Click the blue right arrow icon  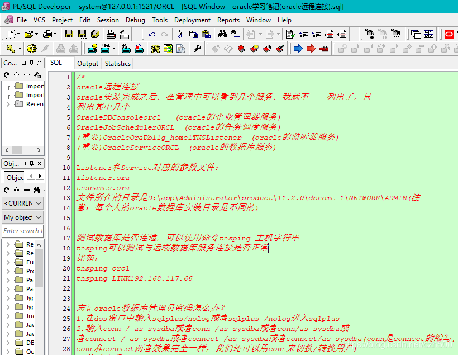[298, 49]
